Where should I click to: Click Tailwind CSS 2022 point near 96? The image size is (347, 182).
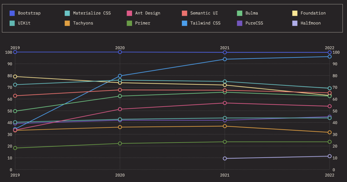[330, 56]
